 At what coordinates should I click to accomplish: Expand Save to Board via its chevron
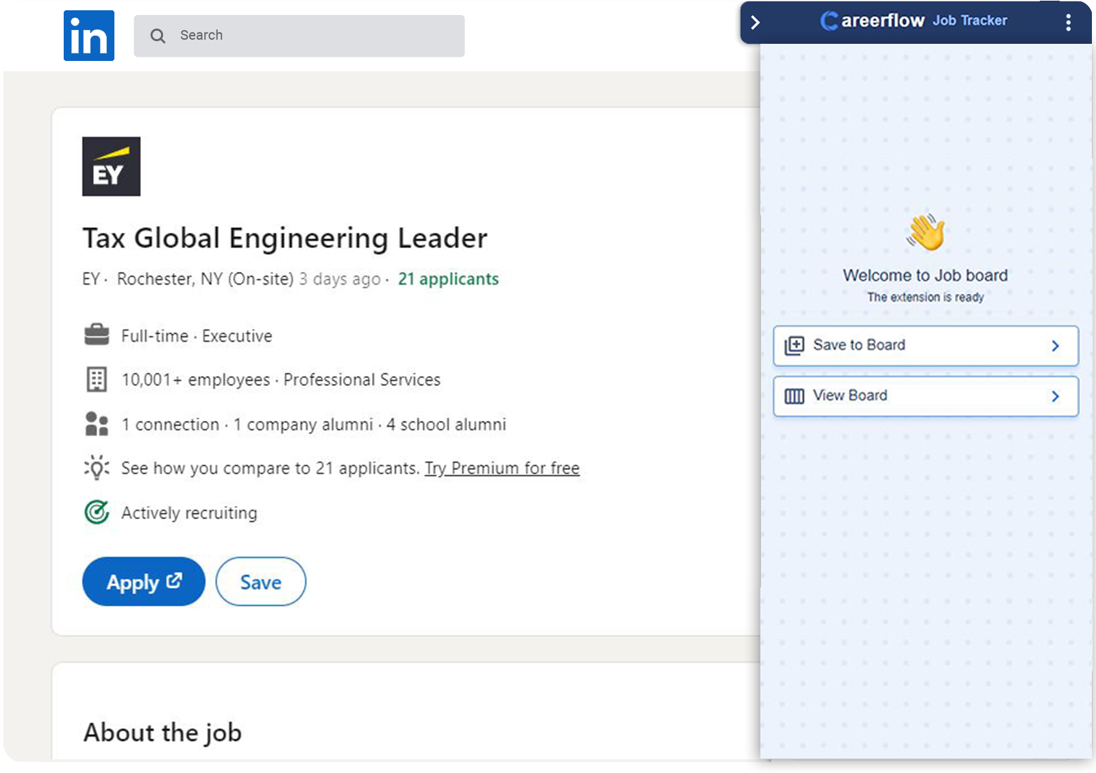pos(1056,346)
